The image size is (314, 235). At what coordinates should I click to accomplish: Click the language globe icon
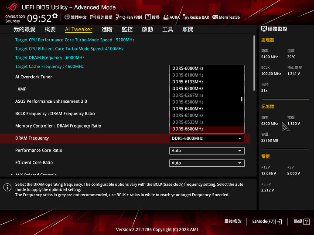67,17
